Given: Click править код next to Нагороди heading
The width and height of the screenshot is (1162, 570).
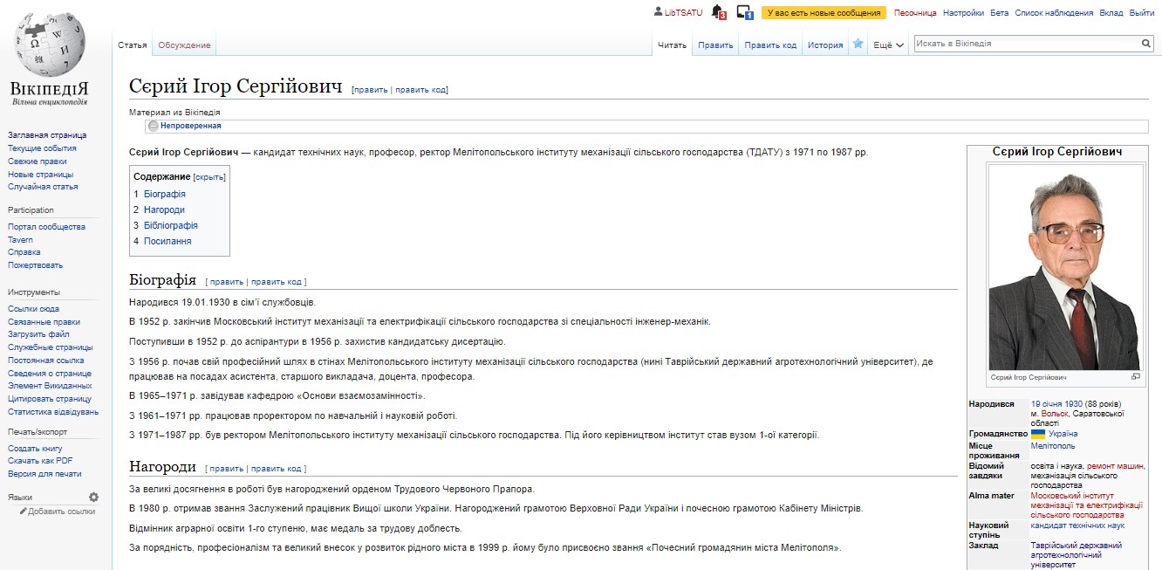Looking at the screenshot, I should point(276,469).
